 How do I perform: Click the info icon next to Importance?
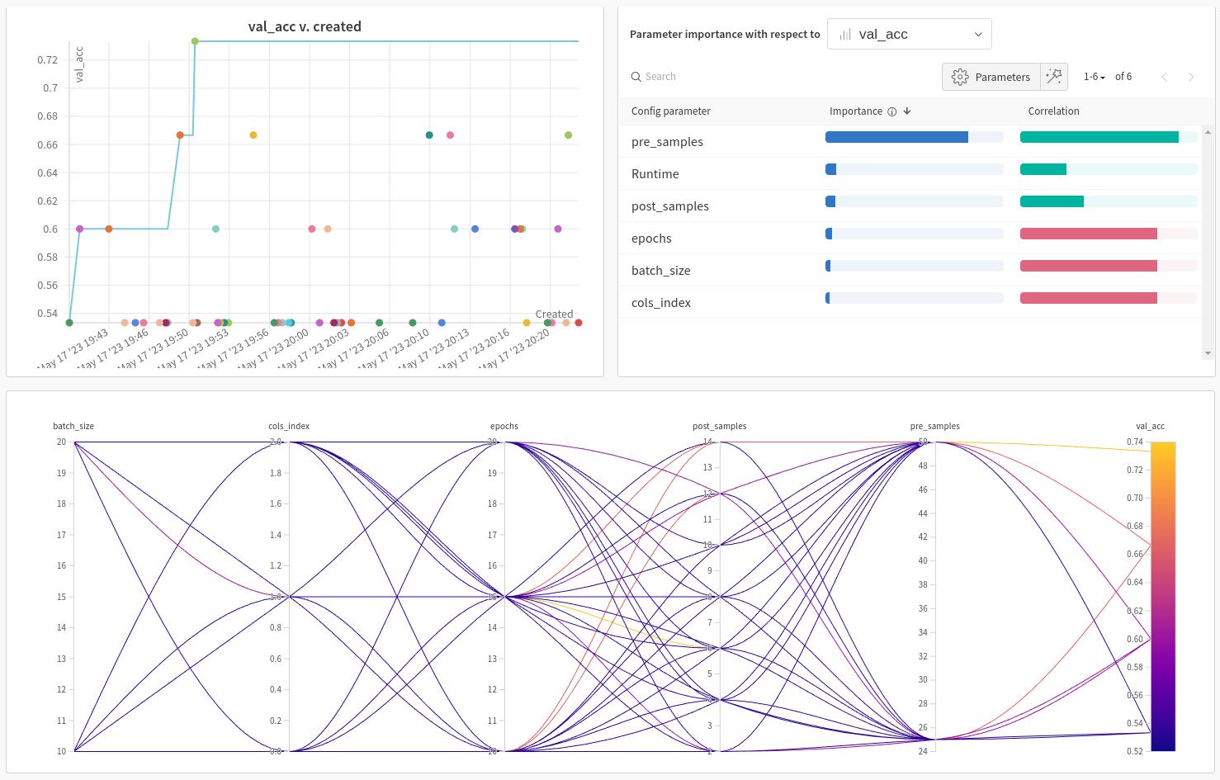tap(891, 111)
